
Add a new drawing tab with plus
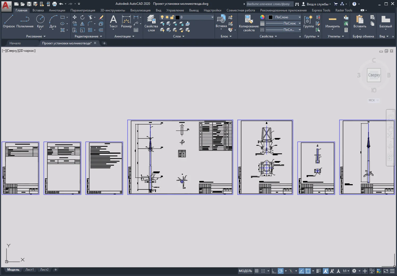[x=104, y=43]
